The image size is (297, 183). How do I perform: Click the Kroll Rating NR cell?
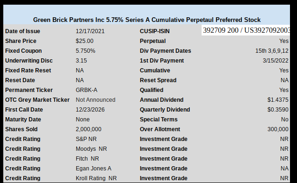click(96, 178)
